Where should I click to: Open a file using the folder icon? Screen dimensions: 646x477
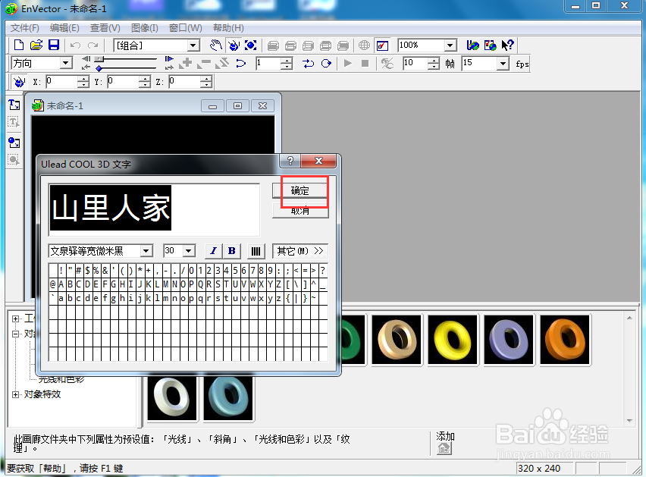tap(36, 45)
